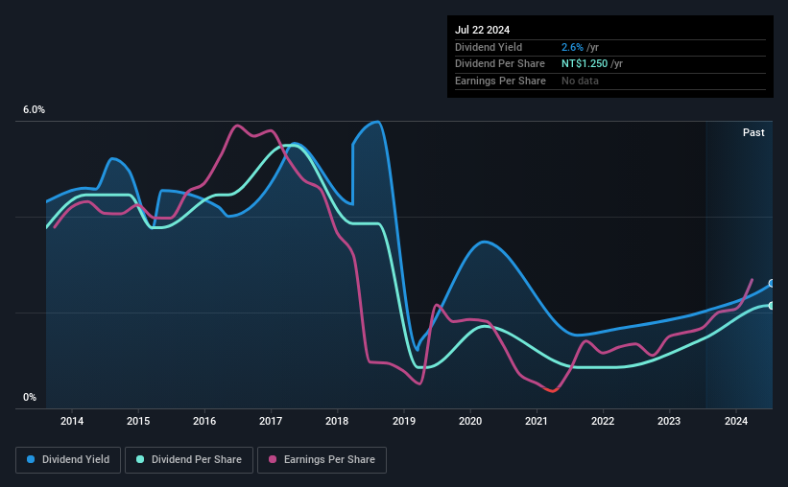788x487 pixels.
Task: Toggle the Earnings Per Share legend button
Action: pyautogui.click(x=322, y=460)
